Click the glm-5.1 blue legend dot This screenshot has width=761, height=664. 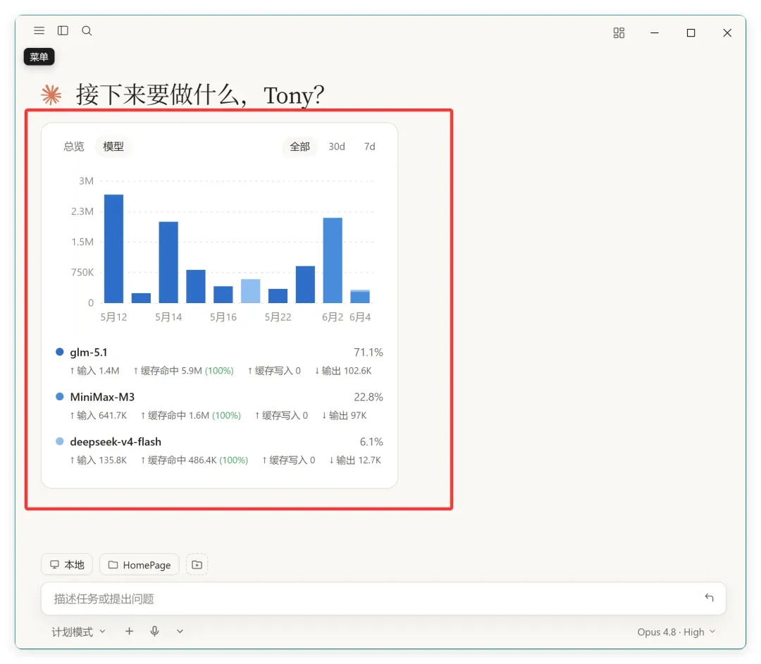point(60,352)
